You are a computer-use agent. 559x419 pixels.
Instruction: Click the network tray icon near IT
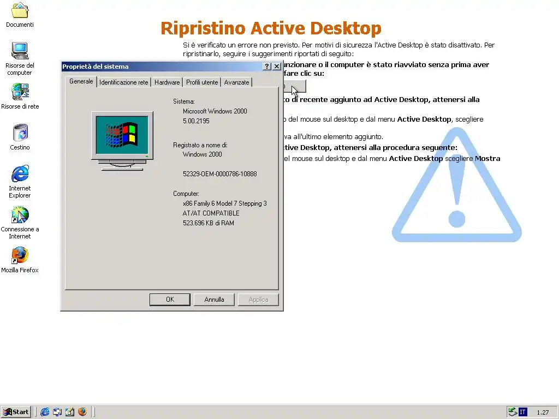point(513,412)
